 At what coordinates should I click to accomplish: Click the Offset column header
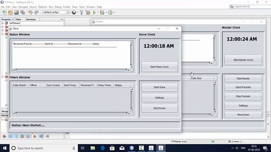37,85
